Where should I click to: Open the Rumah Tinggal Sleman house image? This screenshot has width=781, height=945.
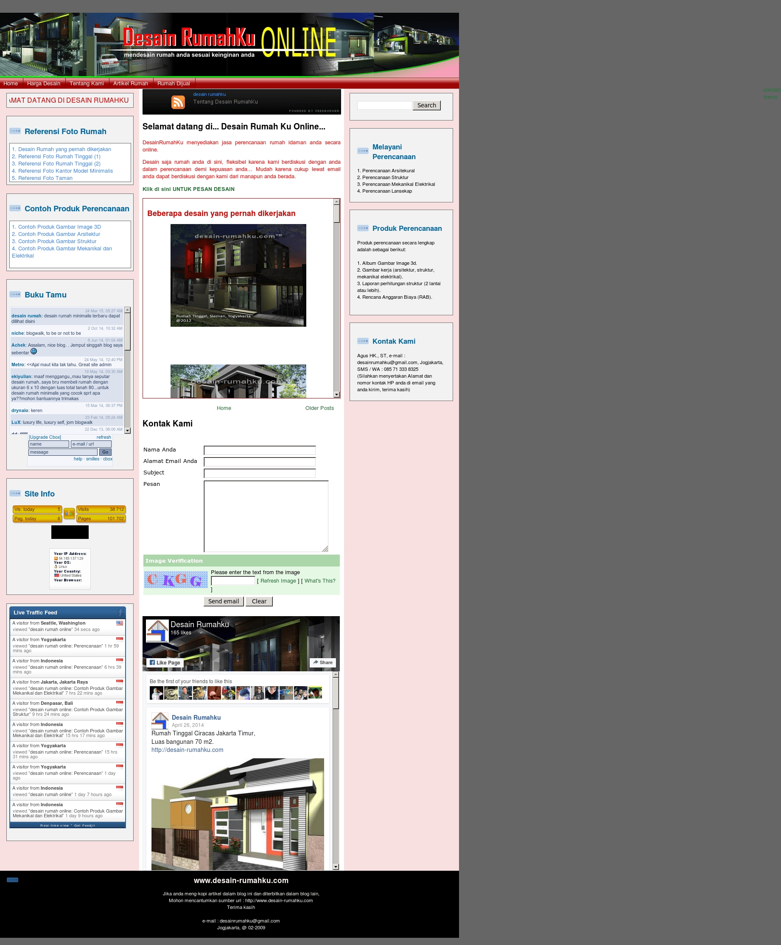coord(238,275)
